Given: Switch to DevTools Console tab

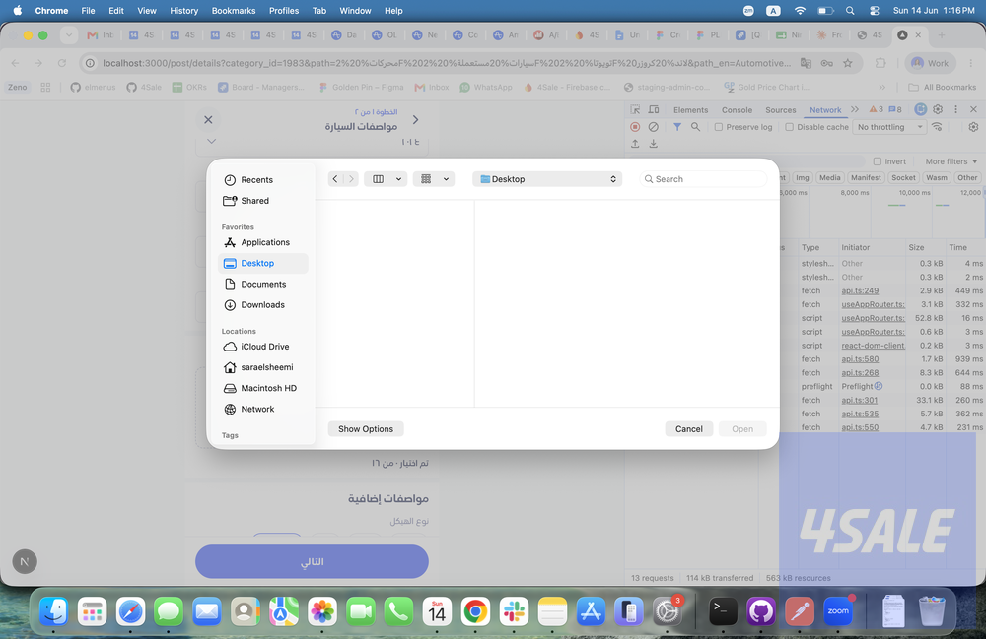Looking at the screenshot, I should pos(737,110).
